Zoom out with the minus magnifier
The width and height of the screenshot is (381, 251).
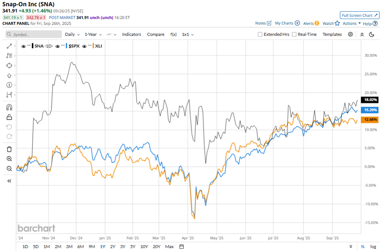[x=9, y=169]
